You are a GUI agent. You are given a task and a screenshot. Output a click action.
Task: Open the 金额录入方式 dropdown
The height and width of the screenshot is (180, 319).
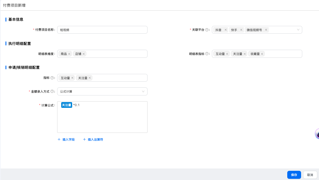coord(102,91)
